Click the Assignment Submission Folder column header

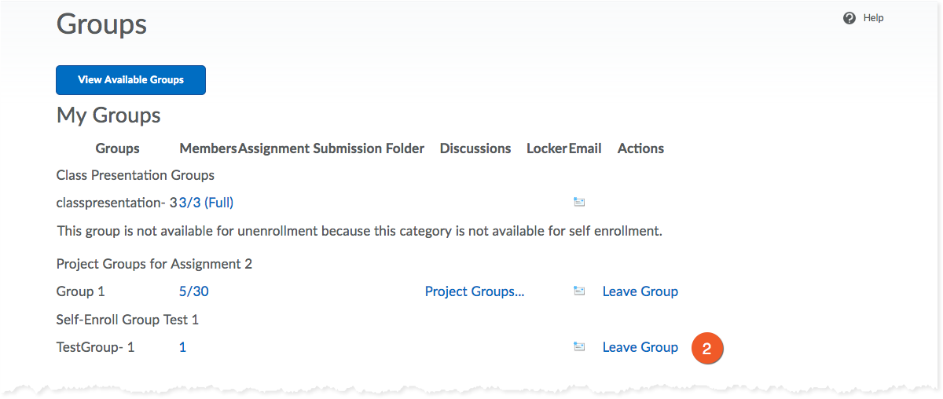tap(331, 148)
